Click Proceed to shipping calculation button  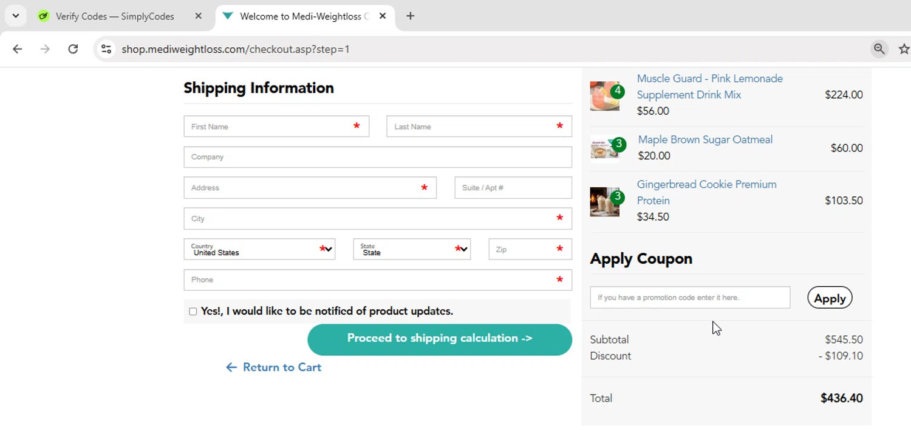click(440, 339)
